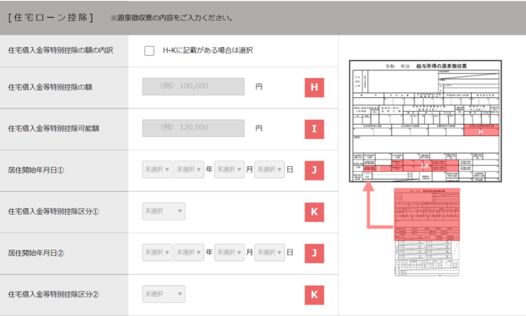
Task: Click the J badge beside 居住開始年月日②
Action: tap(314, 253)
